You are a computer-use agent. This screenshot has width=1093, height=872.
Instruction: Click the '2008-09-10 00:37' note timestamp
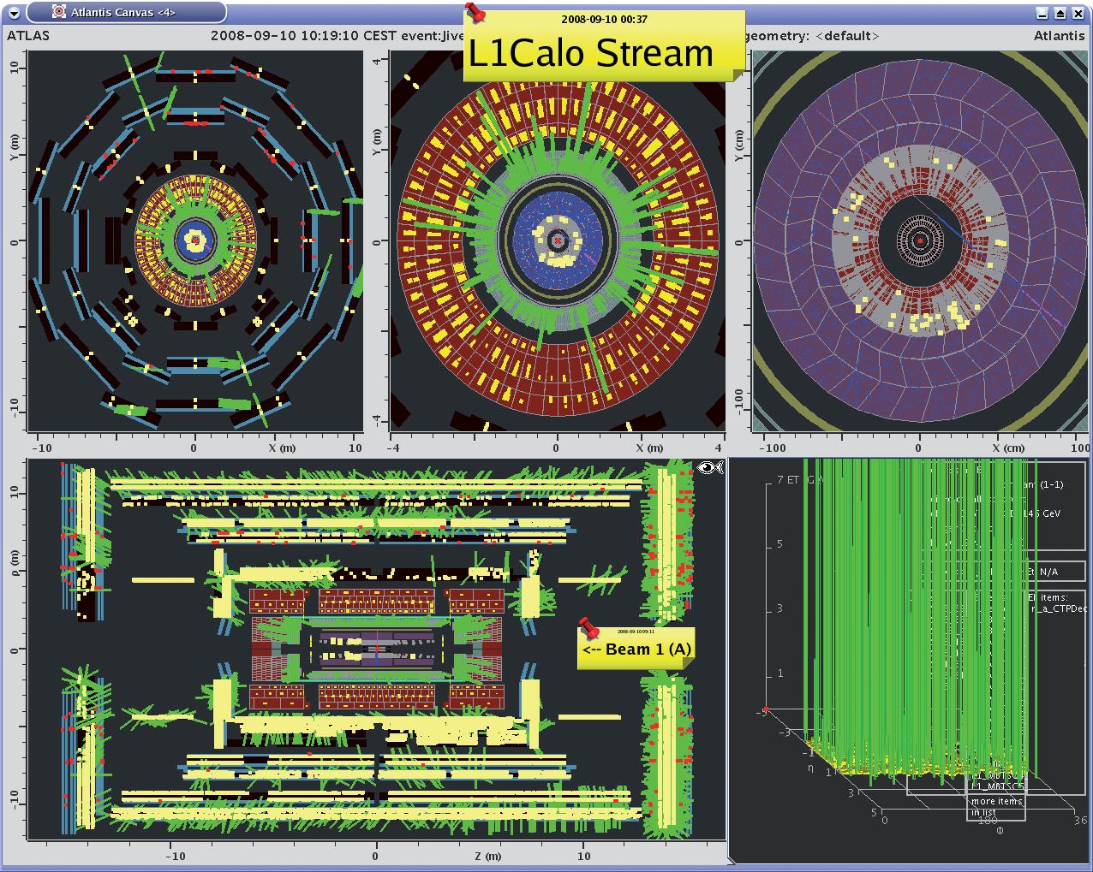pyautogui.click(x=604, y=19)
